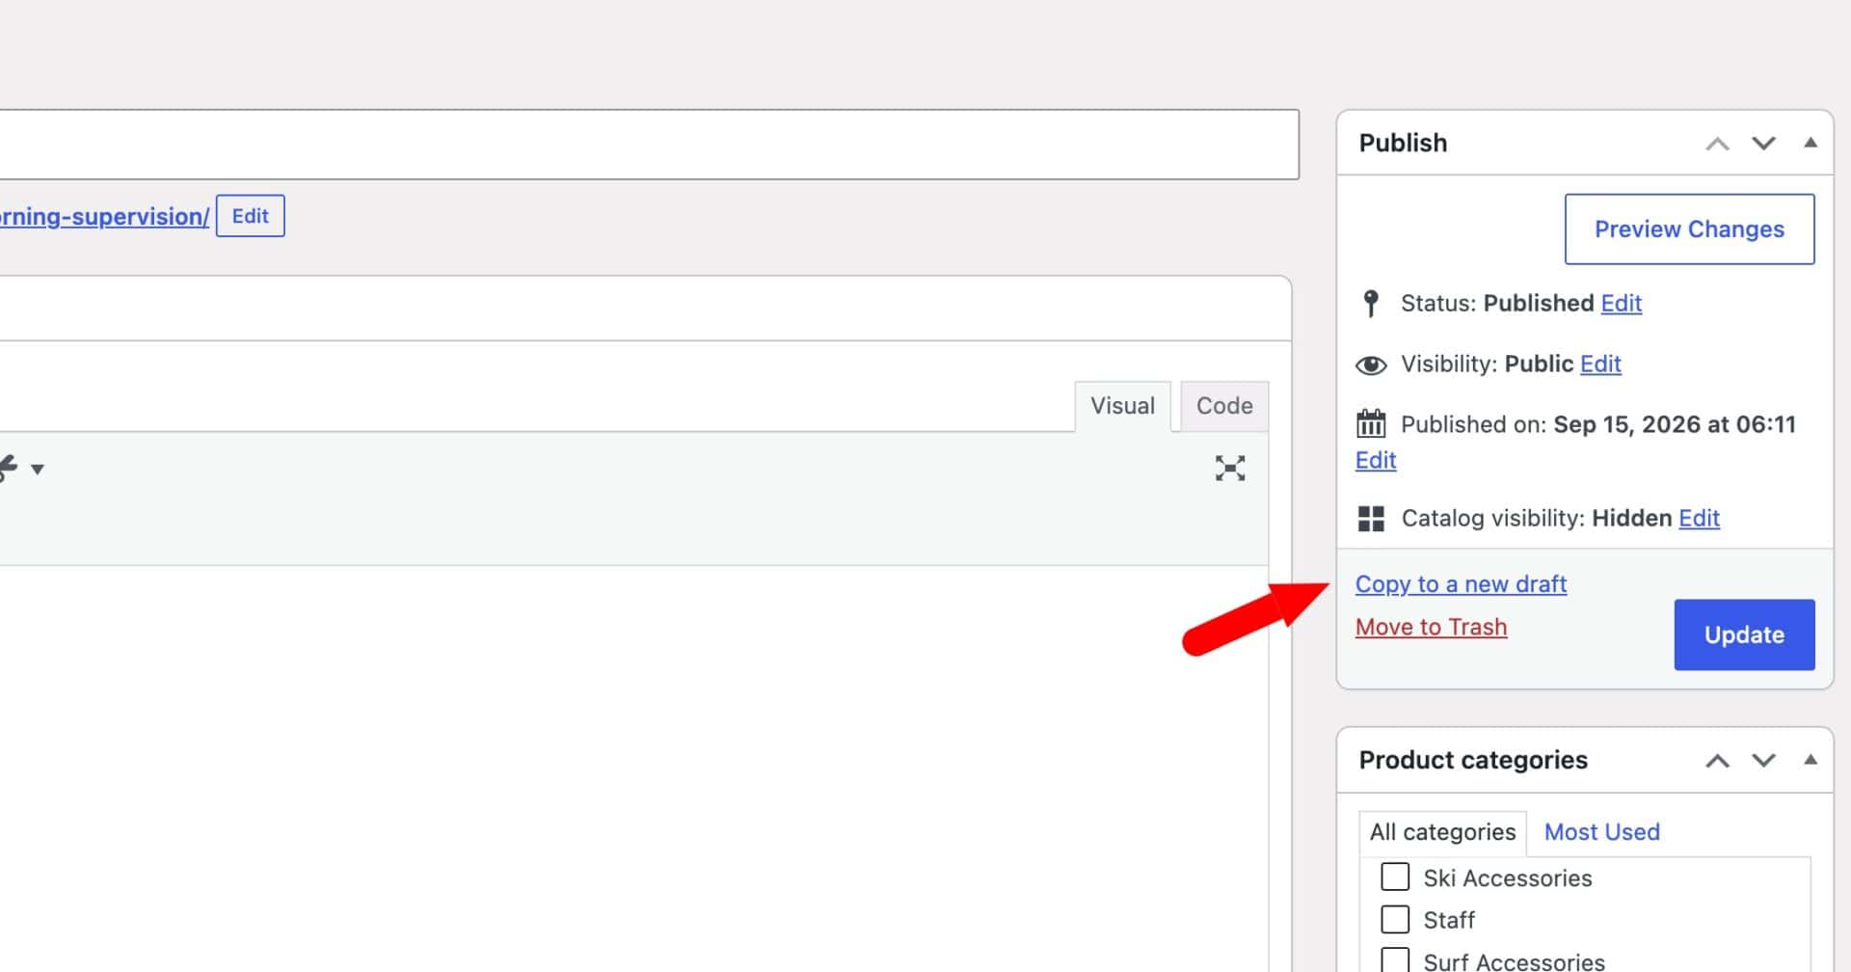
Task: Open the editor toolbar dropdown arrow
Action: [x=38, y=470]
